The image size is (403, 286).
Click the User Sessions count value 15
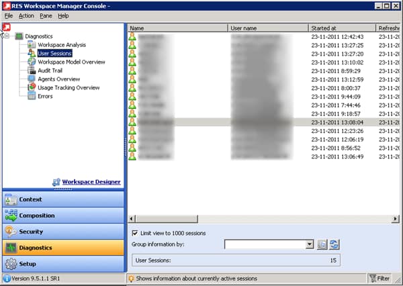[333, 260]
